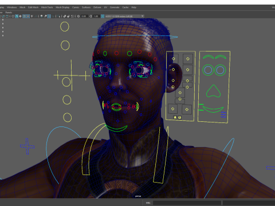
Task: Open the Deform menu
Action: 97,7
